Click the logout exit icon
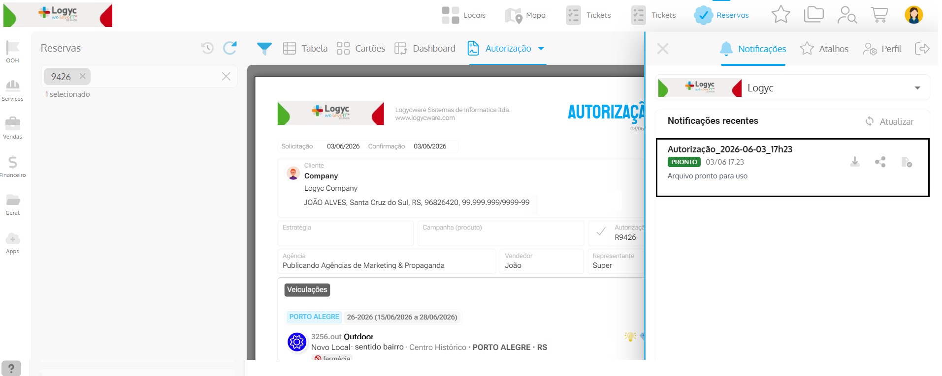 tap(922, 49)
